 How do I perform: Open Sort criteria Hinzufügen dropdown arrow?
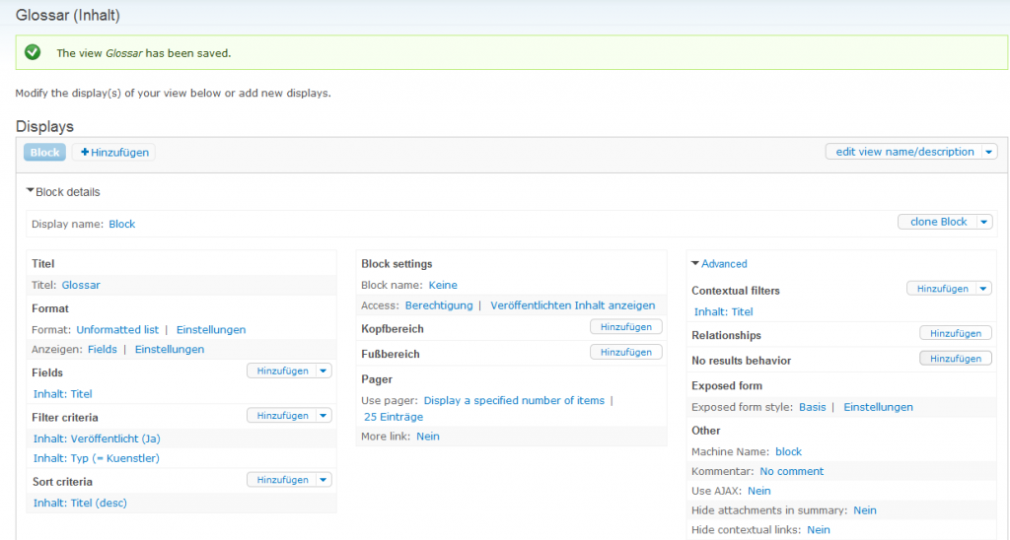(325, 480)
